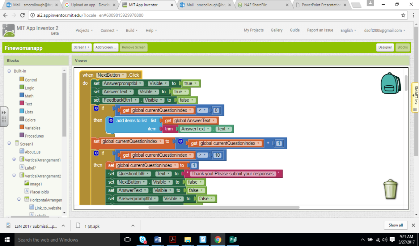Expand the VerticalArrangement1 node

(x=14, y=159)
